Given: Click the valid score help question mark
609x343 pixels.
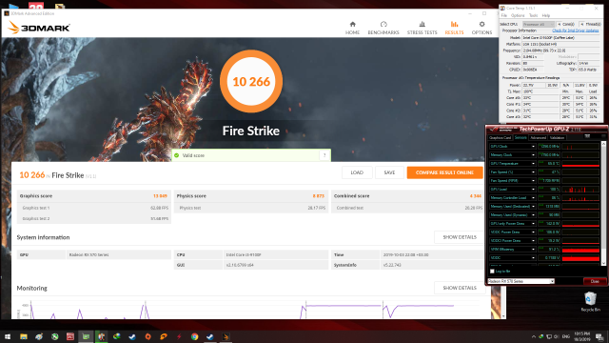Looking at the screenshot, I should [x=324, y=155].
